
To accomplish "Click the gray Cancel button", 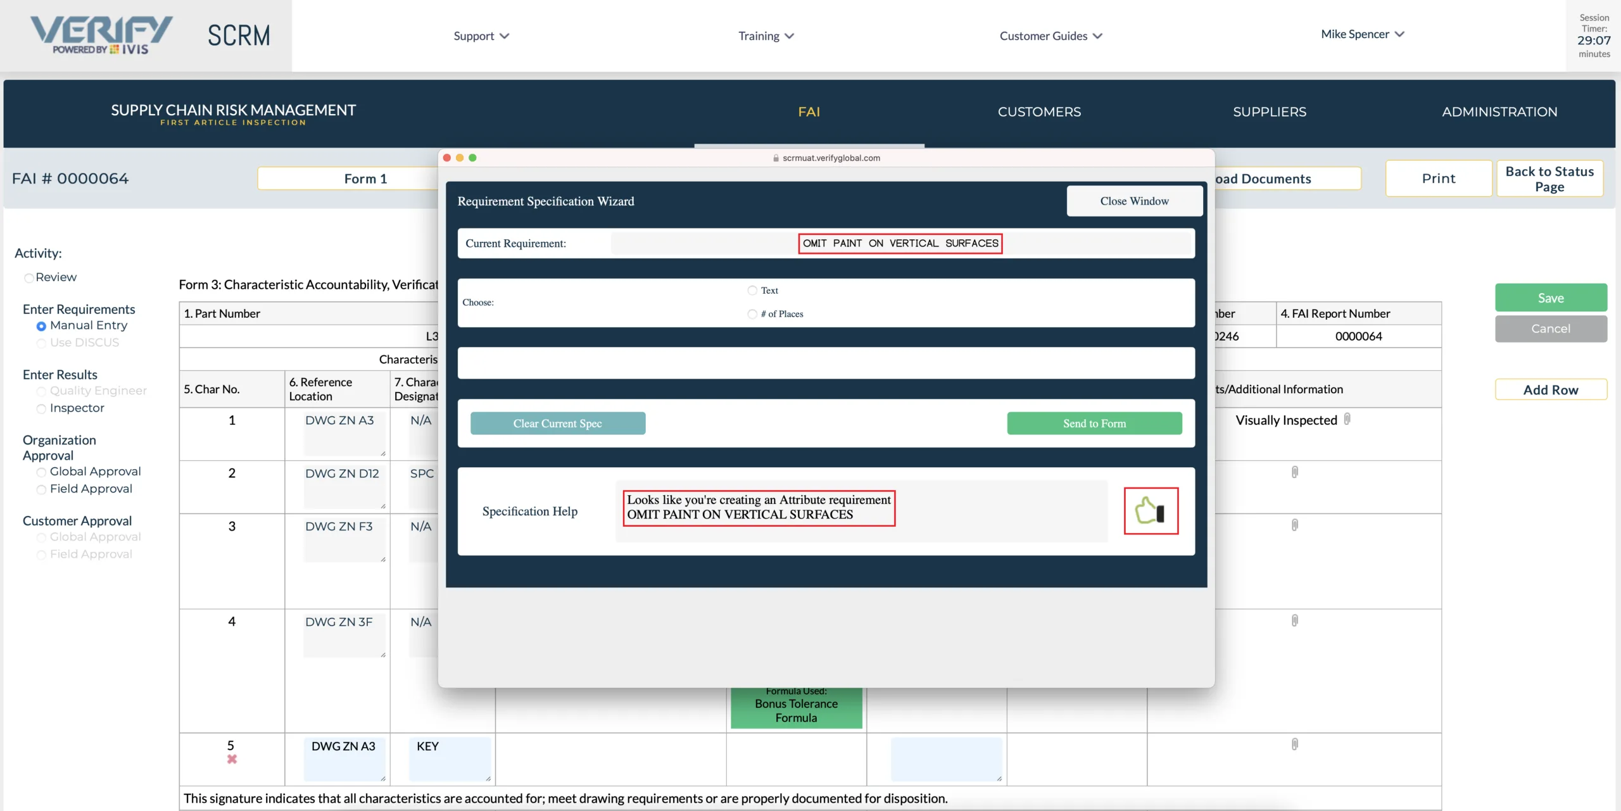I will (1551, 329).
